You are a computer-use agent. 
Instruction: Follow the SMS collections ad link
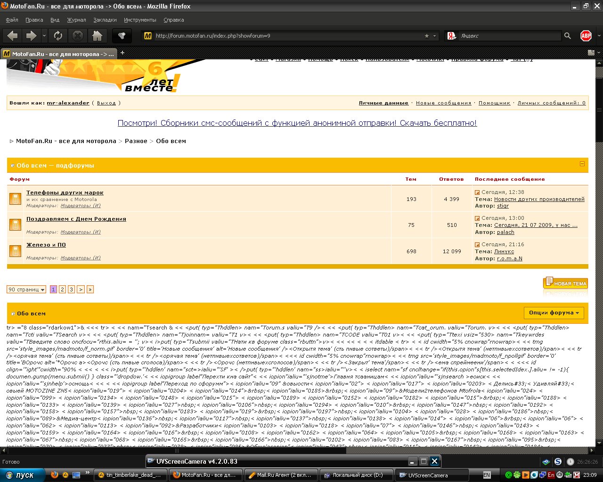click(297, 123)
